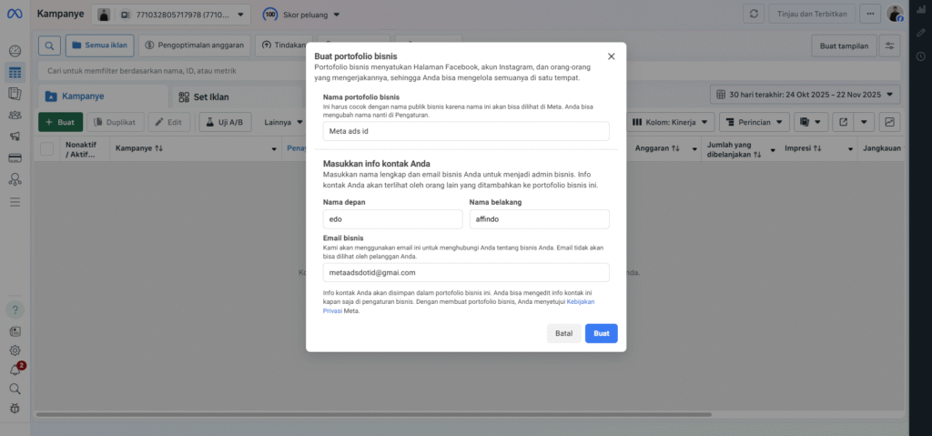The height and width of the screenshot is (436, 932).
Task: Open notifications bell in left sidebar
Action: (x=15, y=370)
